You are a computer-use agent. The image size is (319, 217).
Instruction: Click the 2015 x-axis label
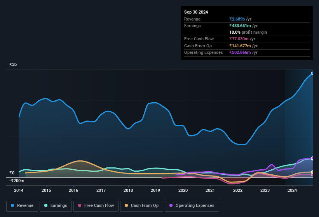[46, 190]
